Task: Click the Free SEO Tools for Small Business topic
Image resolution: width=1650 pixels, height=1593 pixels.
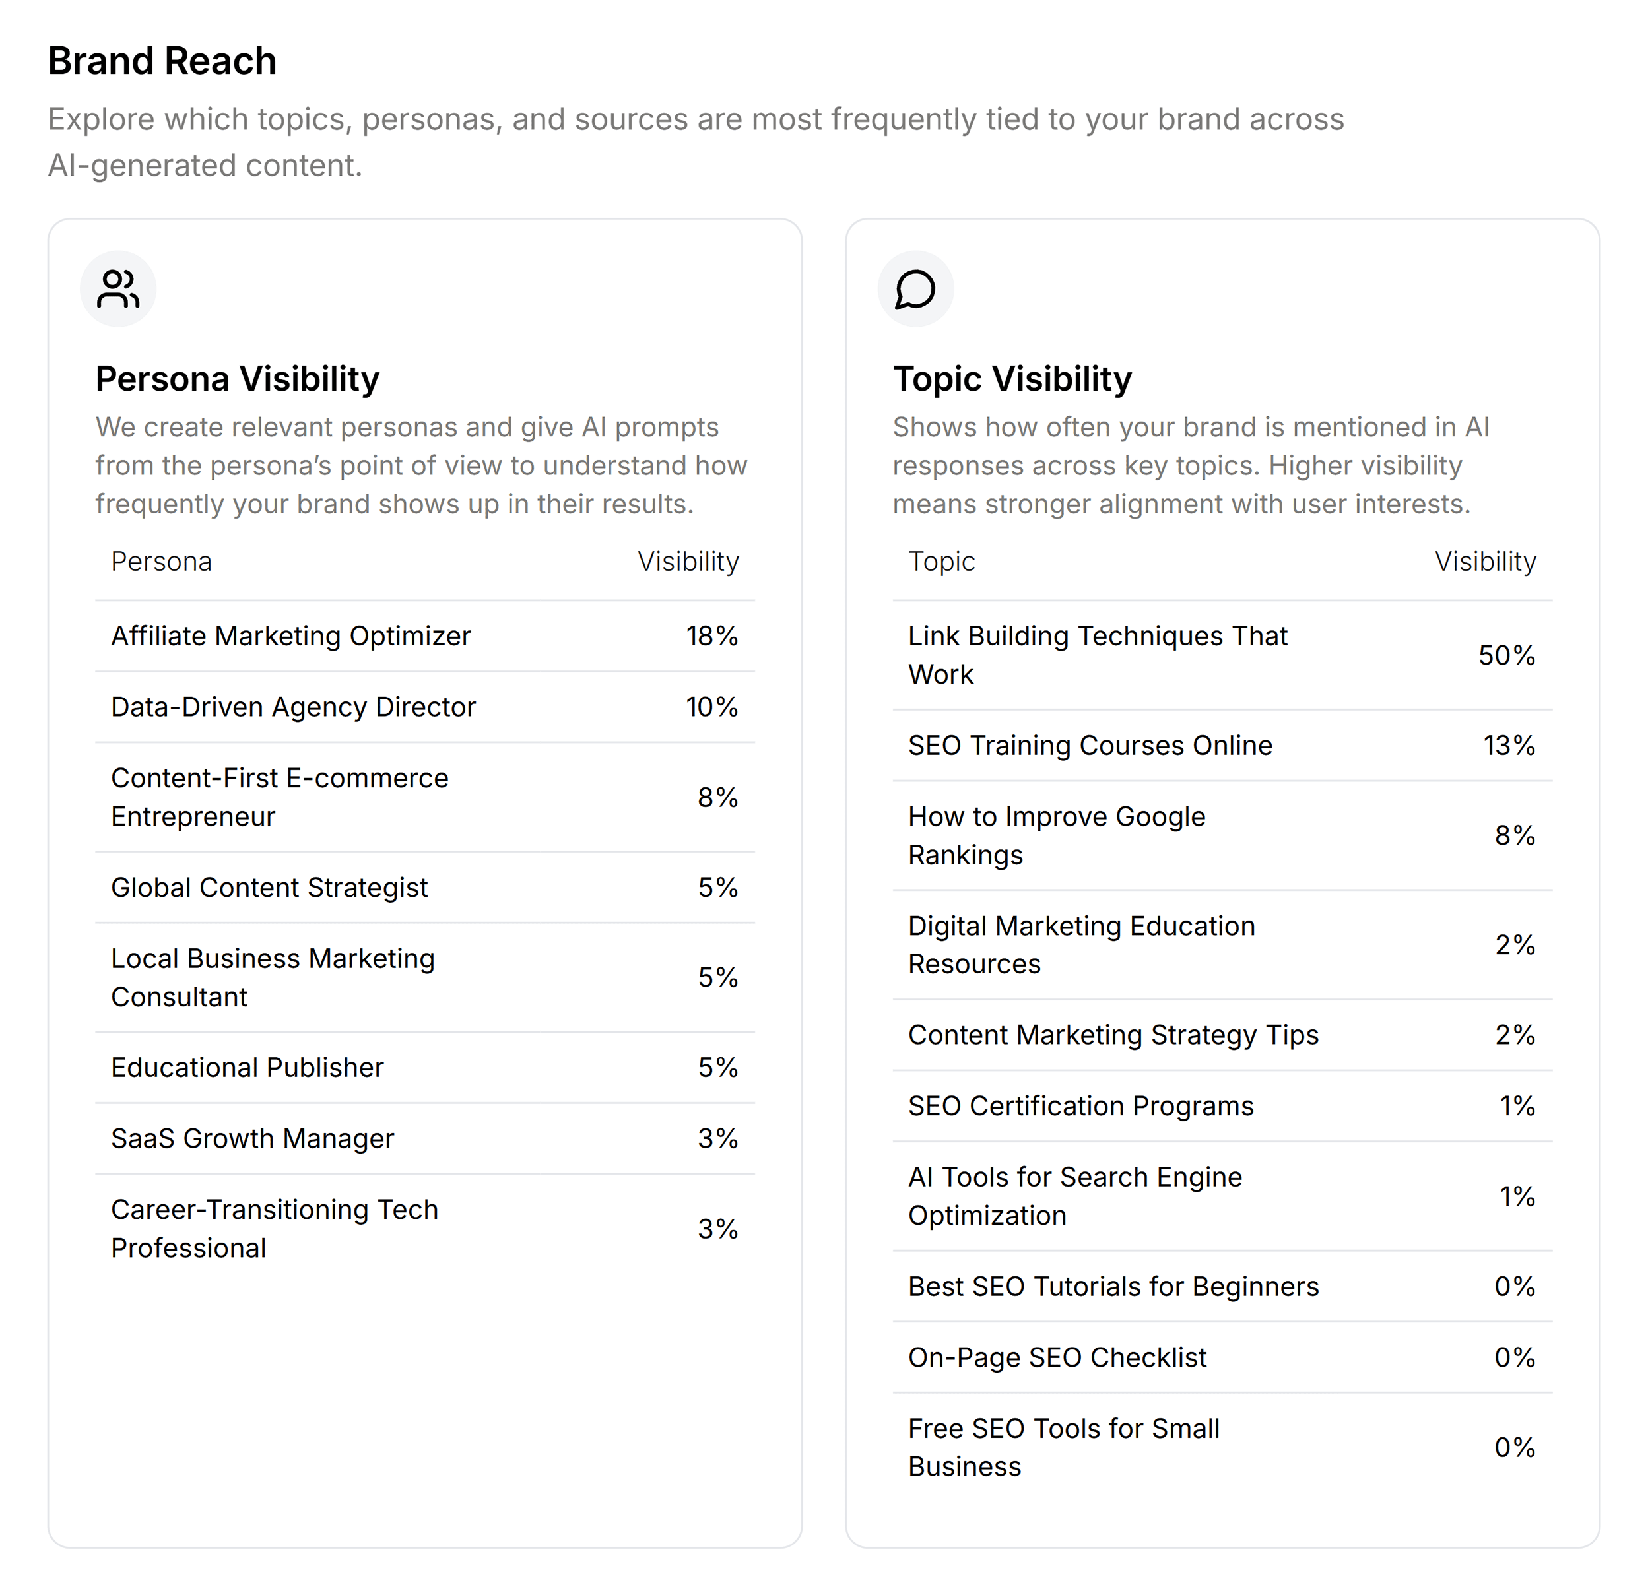Action: [x=1063, y=1447]
